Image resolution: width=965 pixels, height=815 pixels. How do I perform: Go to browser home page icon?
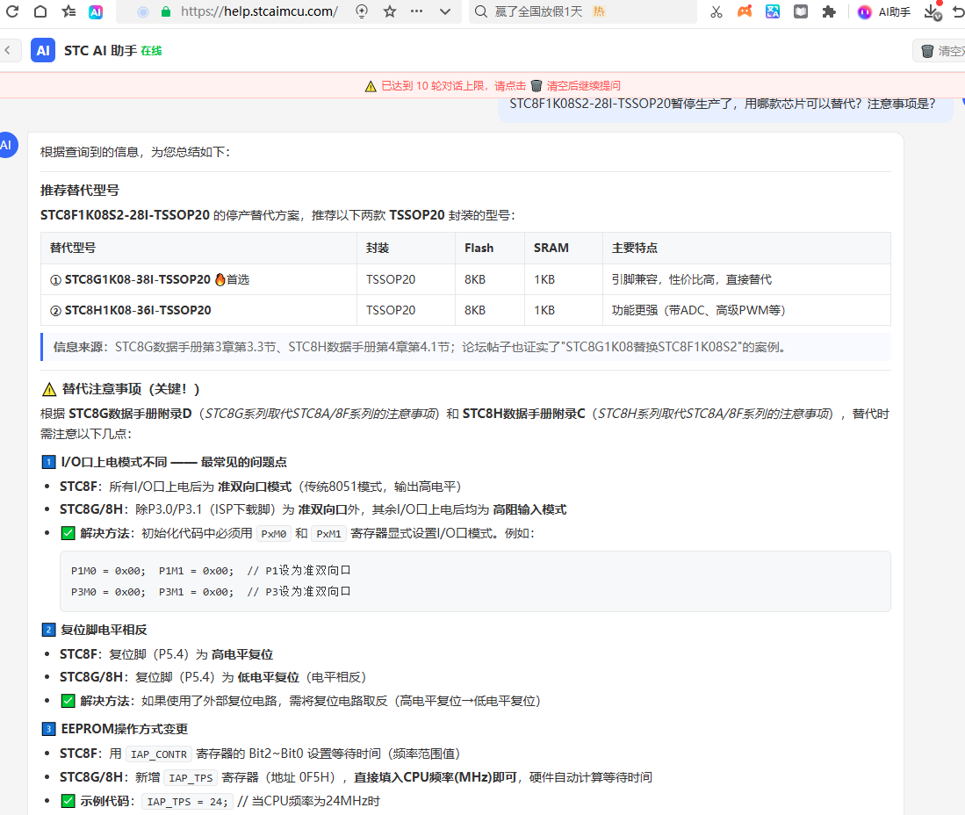(x=40, y=11)
